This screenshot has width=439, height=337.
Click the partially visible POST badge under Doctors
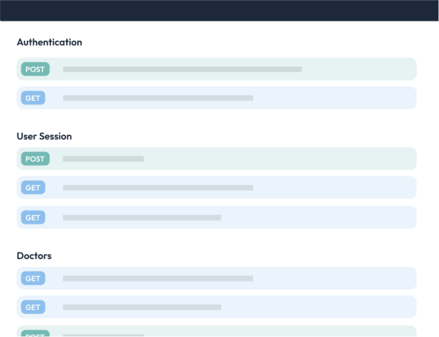click(x=35, y=333)
